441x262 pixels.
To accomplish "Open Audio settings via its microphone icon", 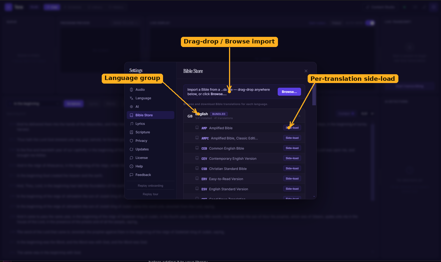I will (131, 90).
